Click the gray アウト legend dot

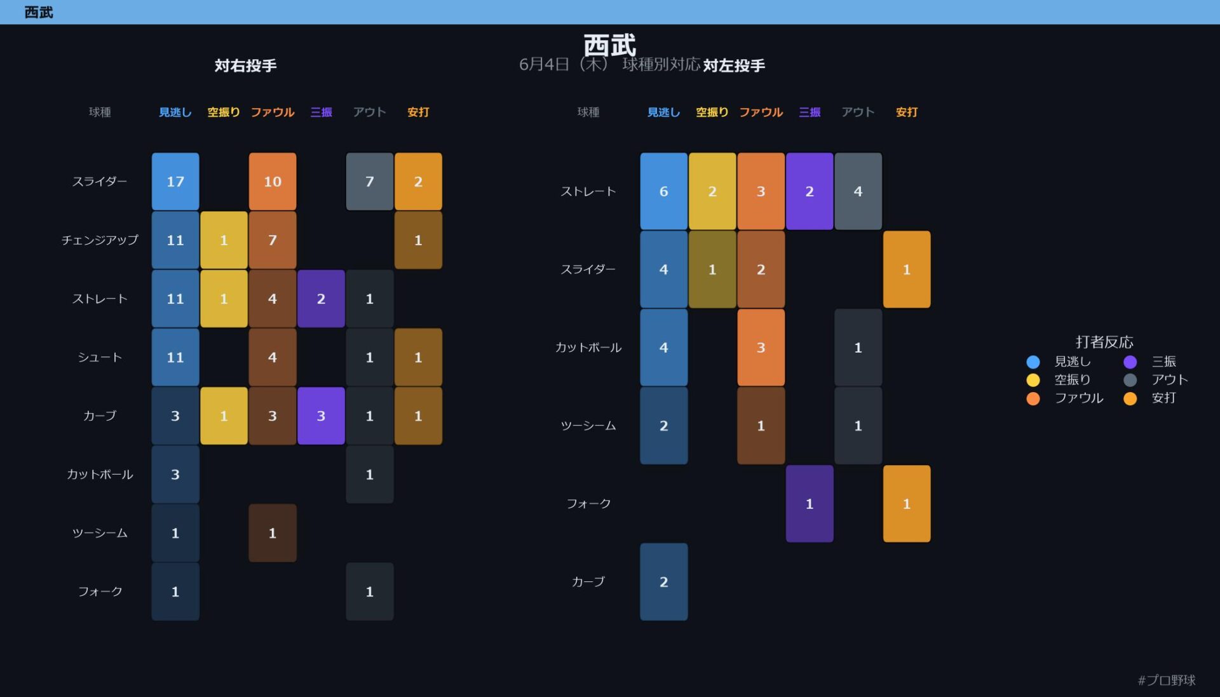pyautogui.click(x=1130, y=380)
